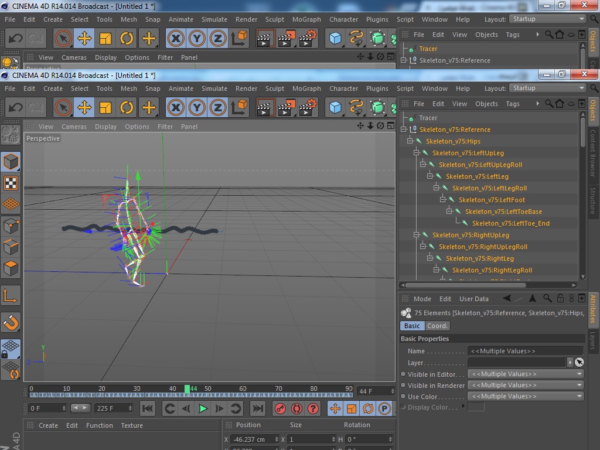This screenshot has height=450, width=600.
Task: Open the Content Browser side tab
Action: click(x=593, y=153)
